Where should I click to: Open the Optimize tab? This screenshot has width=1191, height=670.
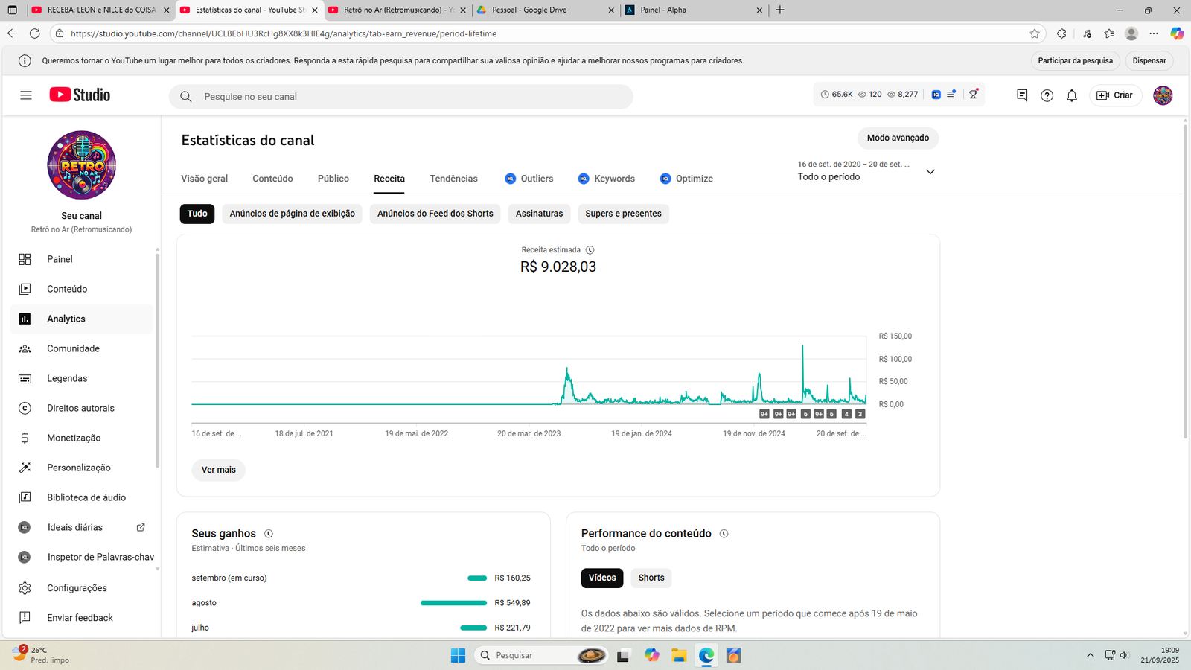(686, 179)
